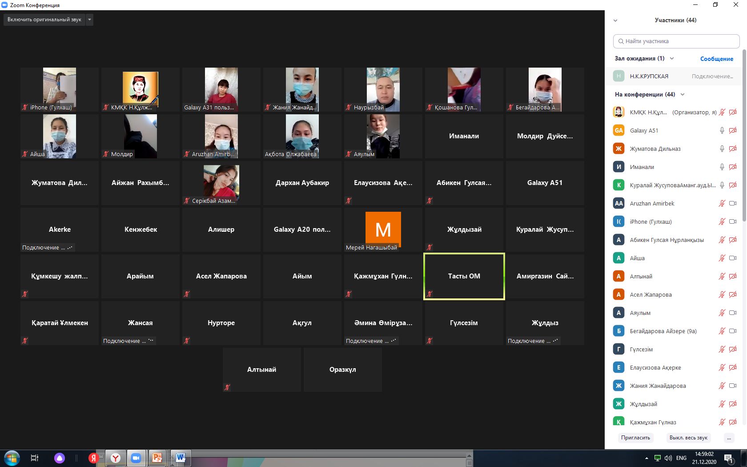Viewport: 747px width, 467px height.
Task: Click the camera icon next to Aruzhan Amirbek
Action: [x=733, y=203]
